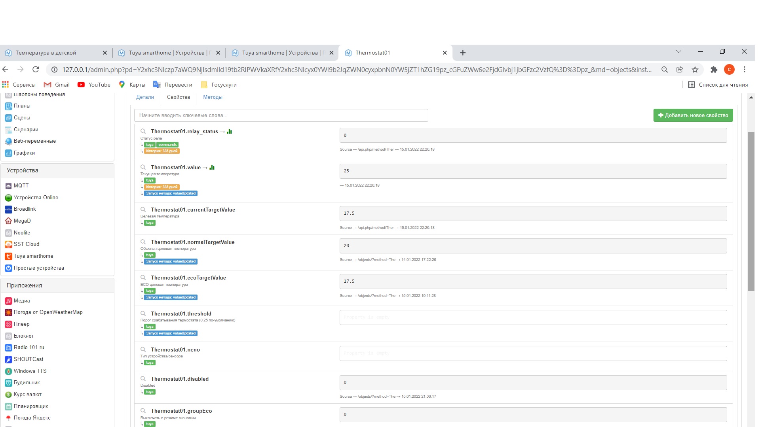Screen dimensions: 760x427
Task: Click the bookmark star in the address bar
Action: pos(695,70)
